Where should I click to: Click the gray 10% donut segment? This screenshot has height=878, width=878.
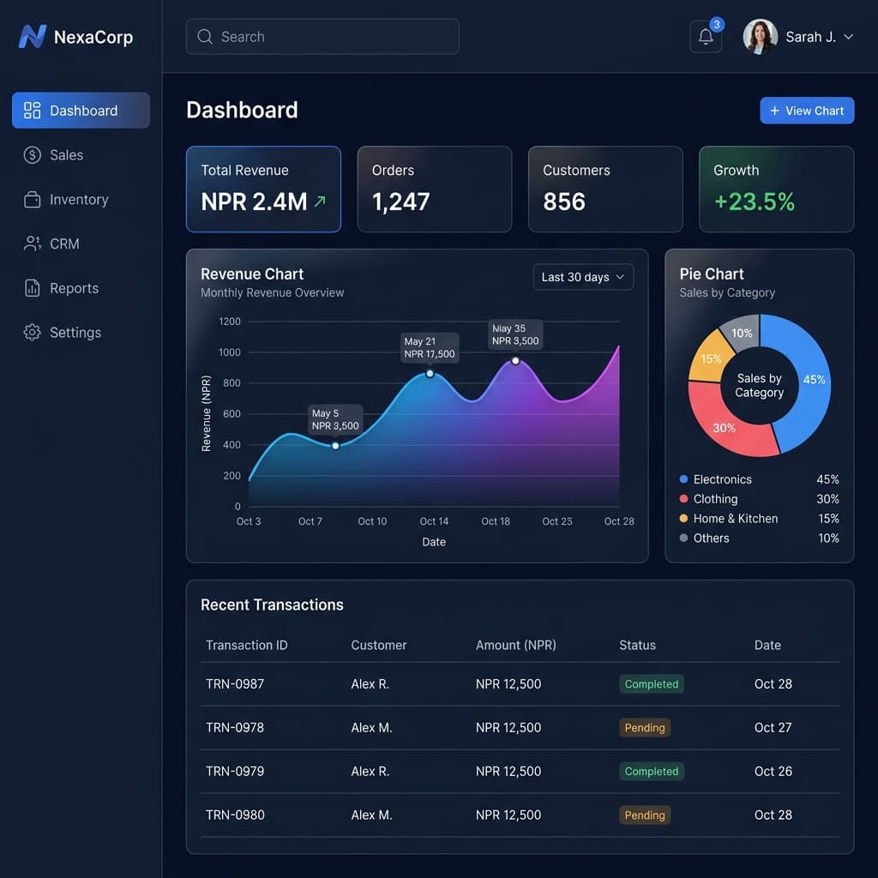coord(742,333)
